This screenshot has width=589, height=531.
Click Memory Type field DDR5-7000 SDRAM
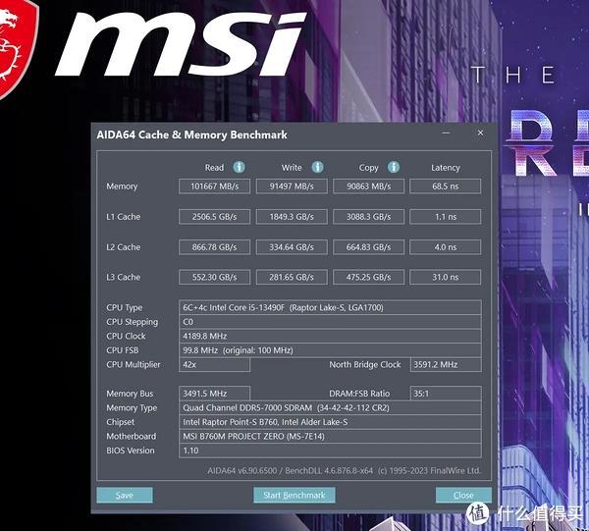[330, 408]
